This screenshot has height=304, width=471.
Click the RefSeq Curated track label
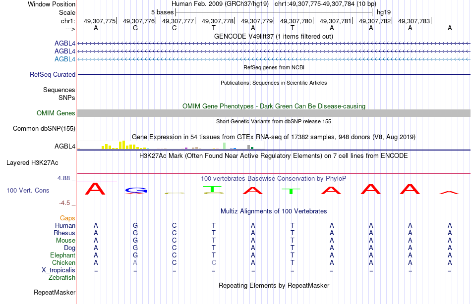[53, 74]
